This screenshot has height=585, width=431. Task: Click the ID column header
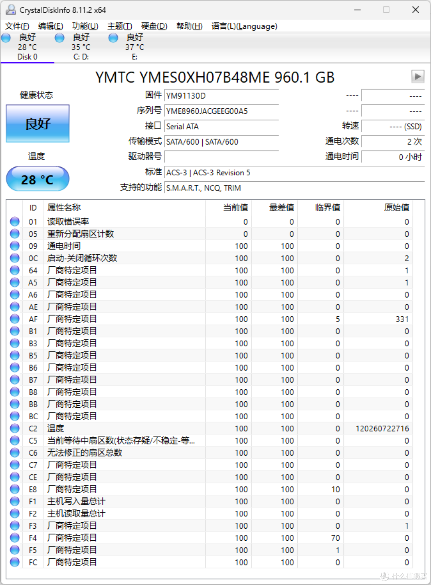click(33, 208)
